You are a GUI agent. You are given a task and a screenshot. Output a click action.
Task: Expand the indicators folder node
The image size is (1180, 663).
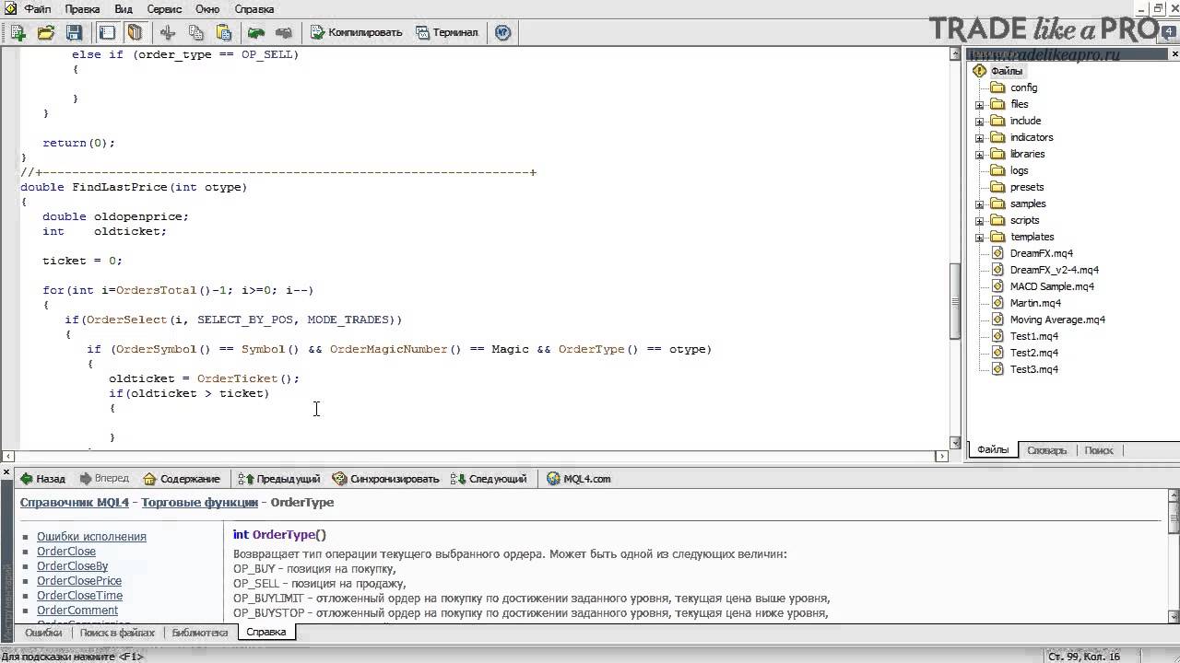(x=979, y=138)
